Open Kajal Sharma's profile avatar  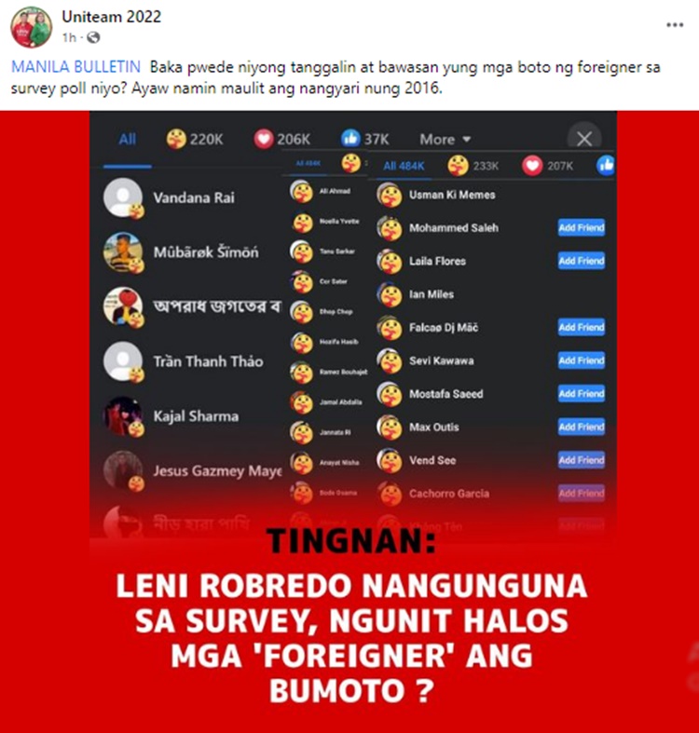[123, 416]
